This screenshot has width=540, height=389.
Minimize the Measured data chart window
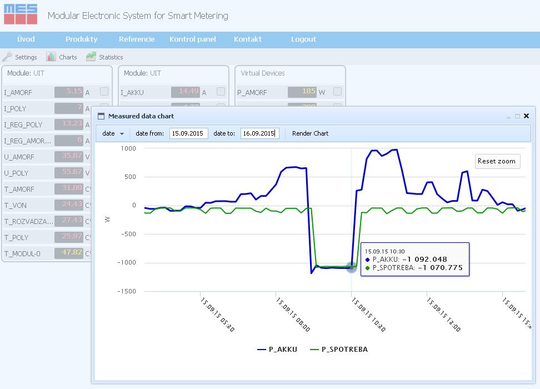(508, 117)
